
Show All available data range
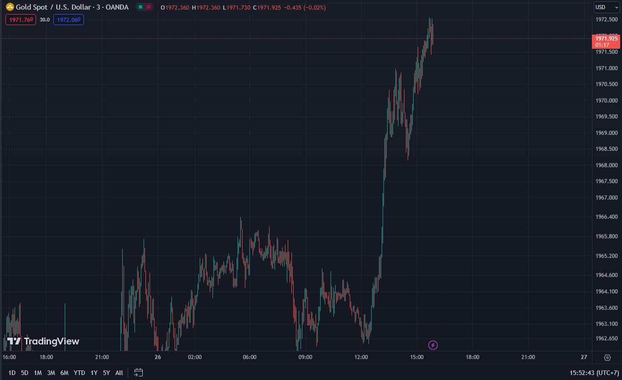point(119,373)
